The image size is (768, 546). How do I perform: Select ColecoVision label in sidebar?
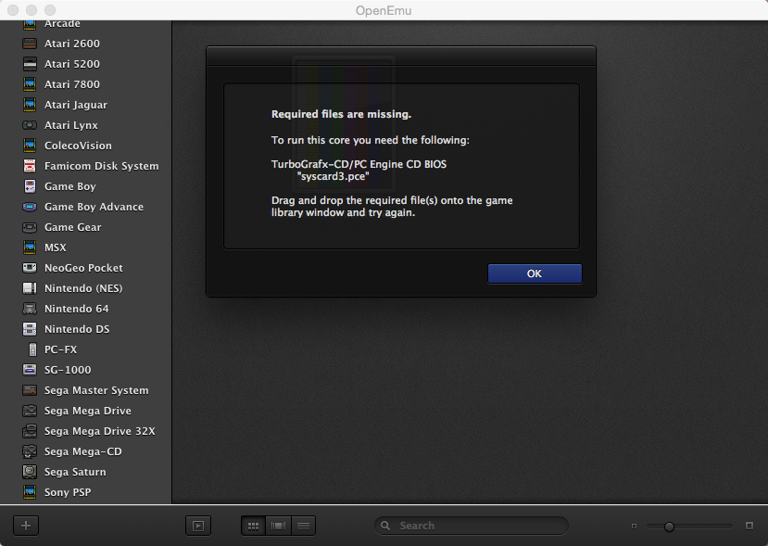click(78, 146)
